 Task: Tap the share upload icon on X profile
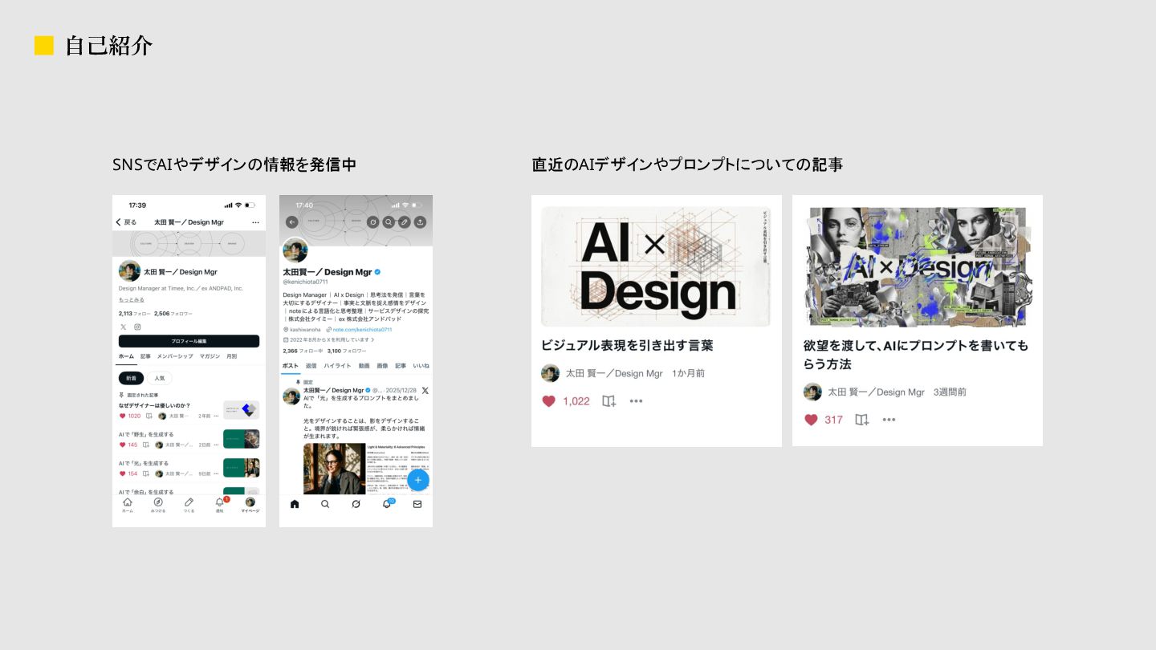420,222
